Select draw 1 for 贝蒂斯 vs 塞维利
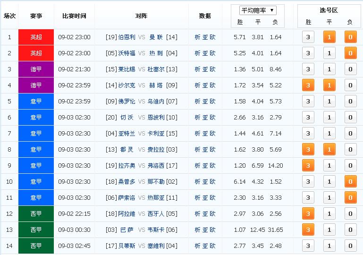The height and width of the screenshot is (255, 363). pos(329,246)
